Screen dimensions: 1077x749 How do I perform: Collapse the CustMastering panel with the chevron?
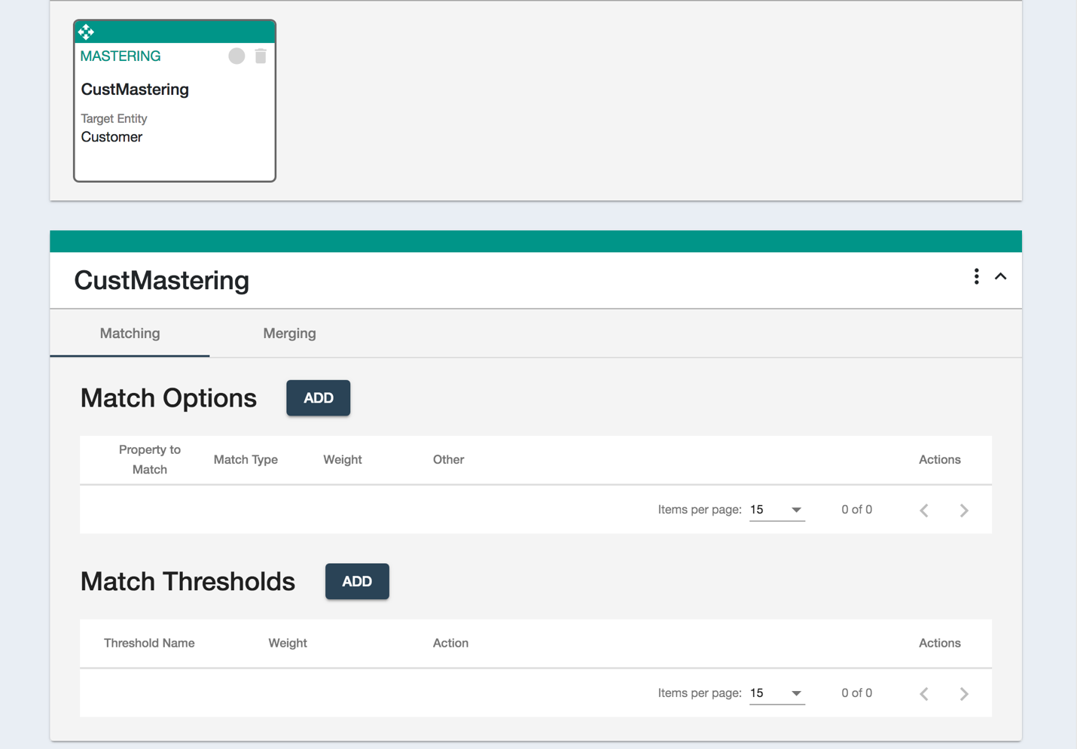point(1001,276)
